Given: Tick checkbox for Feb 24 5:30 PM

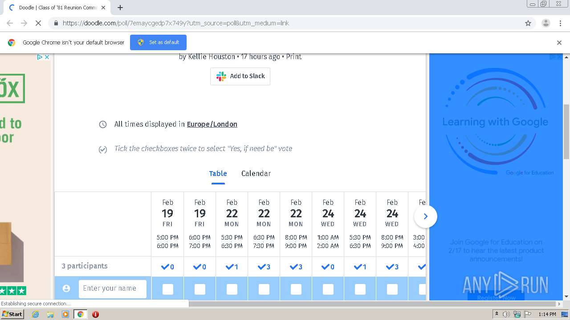Looking at the screenshot, I should (x=360, y=289).
